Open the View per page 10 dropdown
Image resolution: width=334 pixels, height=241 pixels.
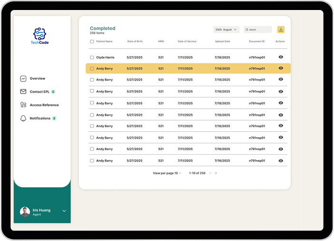click(x=167, y=173)
